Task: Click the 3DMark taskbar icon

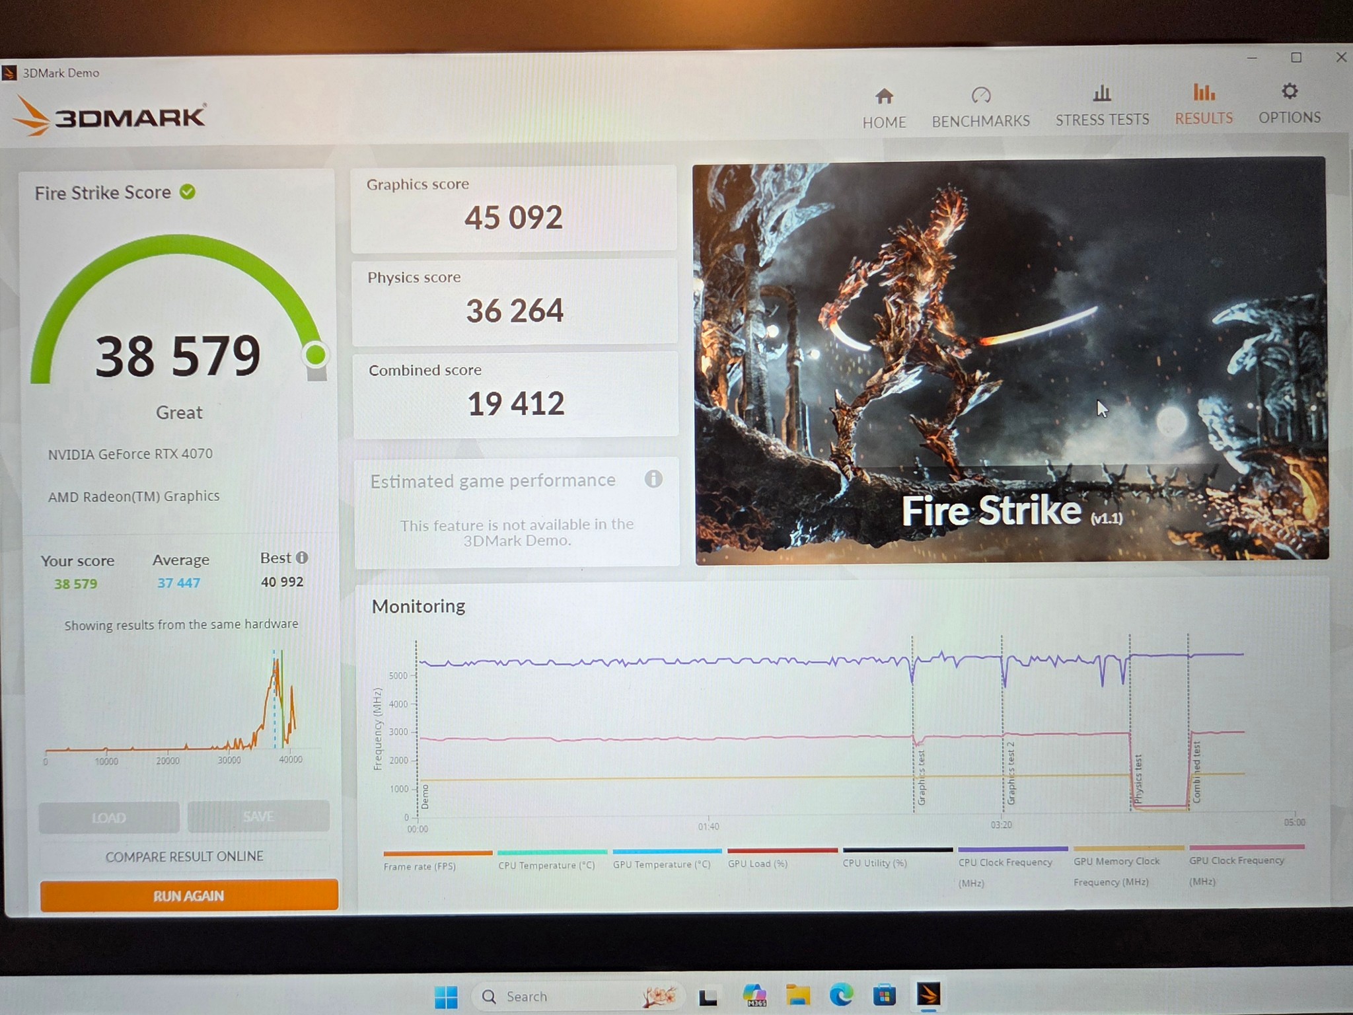Action: tap(928, 993)
